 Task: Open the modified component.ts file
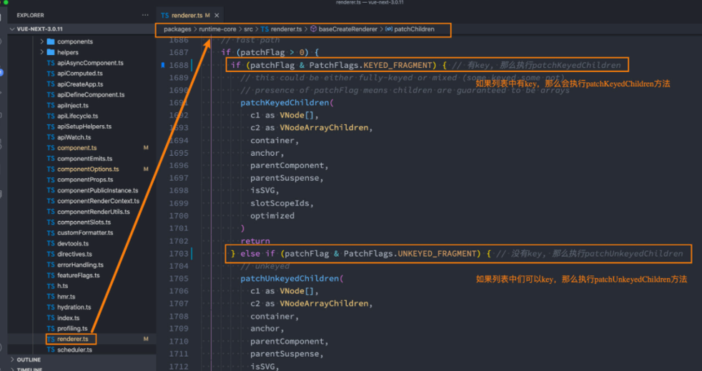(76, 148)
